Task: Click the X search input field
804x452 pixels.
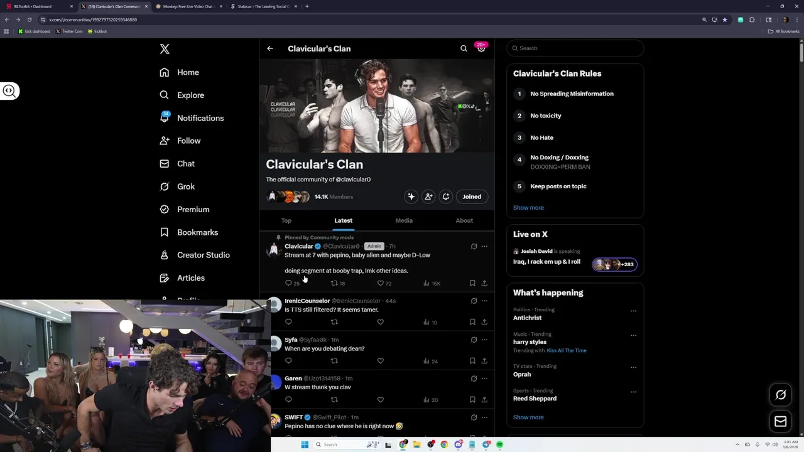Action: pyautogui.click(x=575, y=48)
